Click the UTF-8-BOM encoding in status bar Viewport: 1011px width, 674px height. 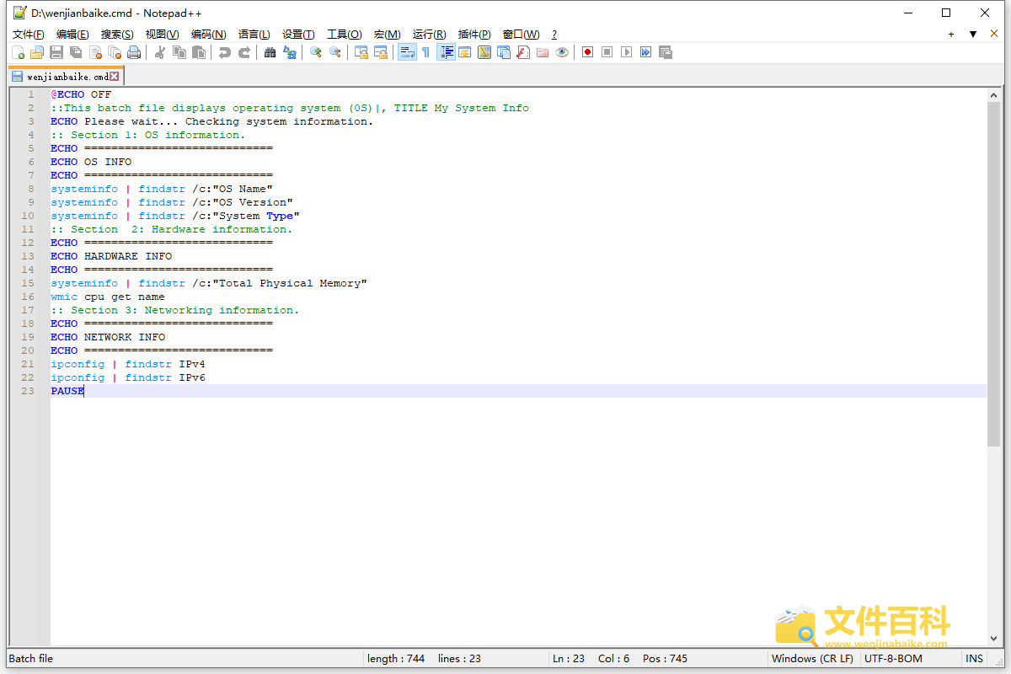tap(893, 658)
